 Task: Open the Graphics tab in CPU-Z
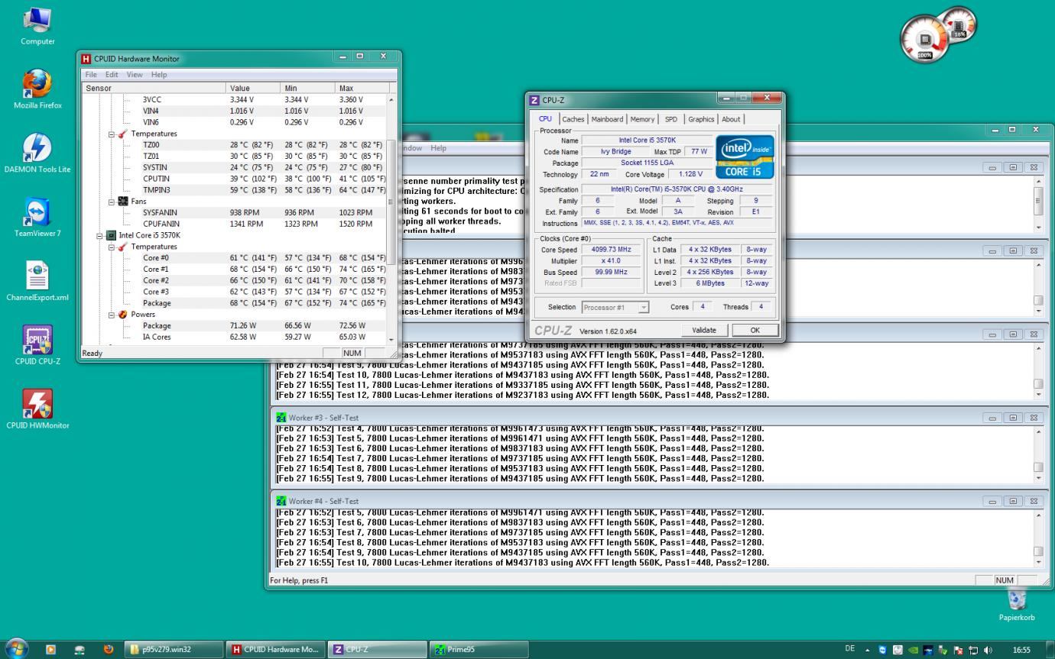pos(701,119)
